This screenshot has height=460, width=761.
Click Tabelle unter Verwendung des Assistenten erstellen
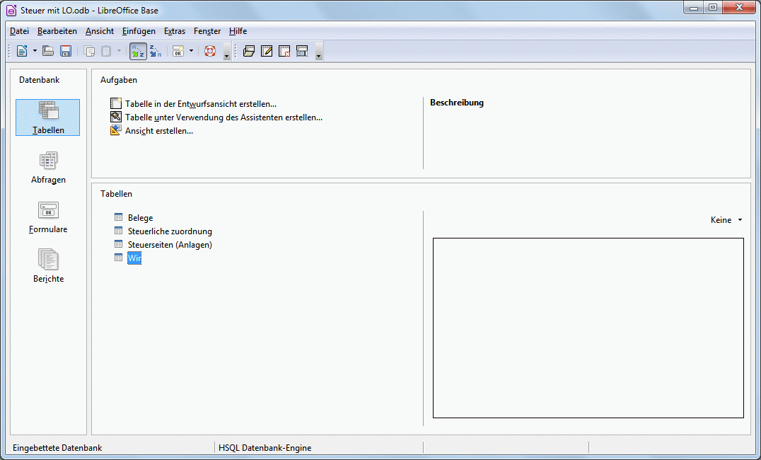pos(223,117)
